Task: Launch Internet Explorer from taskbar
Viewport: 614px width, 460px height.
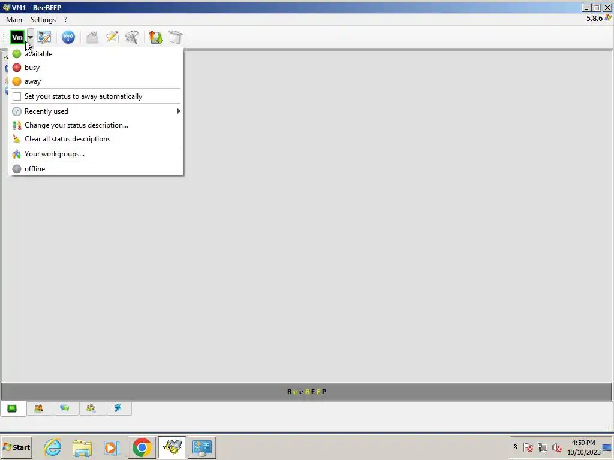Action: pos(53,447)
